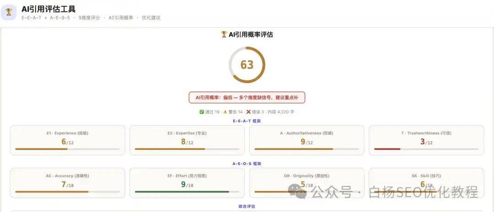The image size is (494, 212).
Task: Click the Experience score 6/12
Action: pyautogui.click(x=67, y=142)
